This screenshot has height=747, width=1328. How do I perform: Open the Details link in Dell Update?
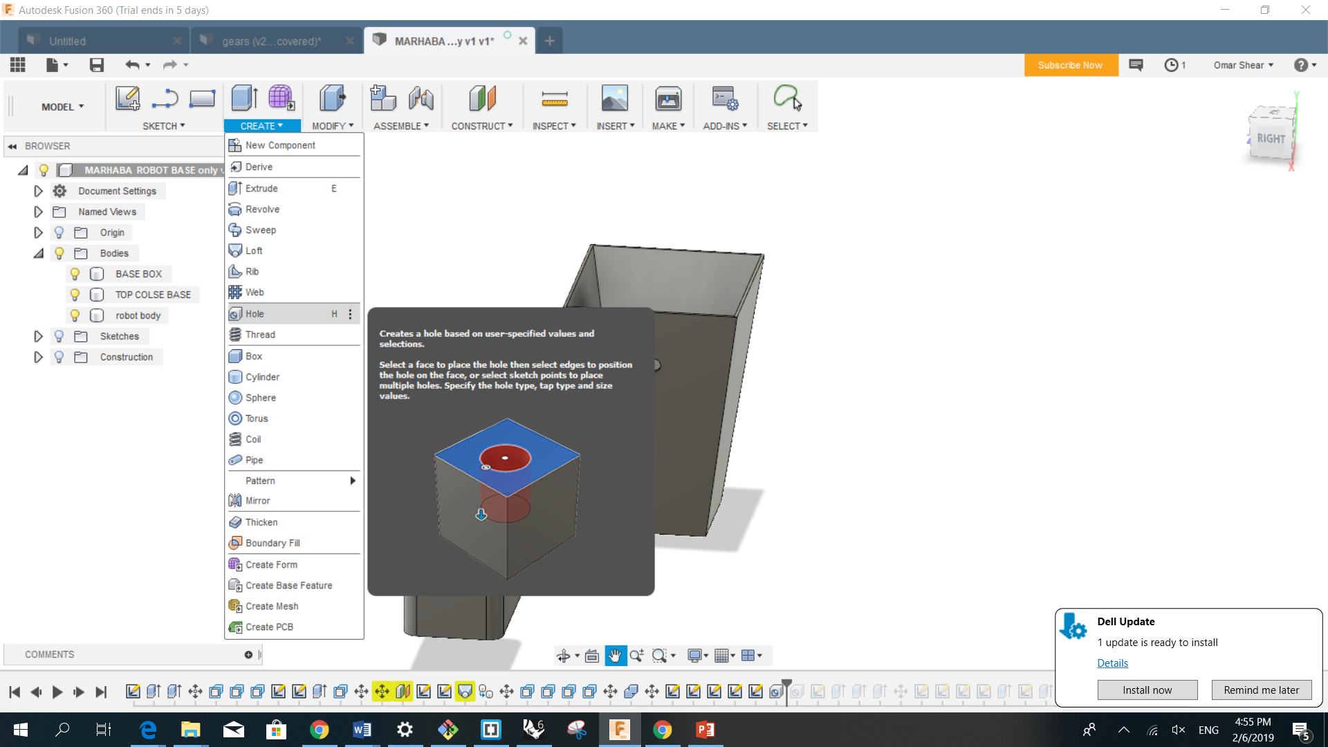1112,663
